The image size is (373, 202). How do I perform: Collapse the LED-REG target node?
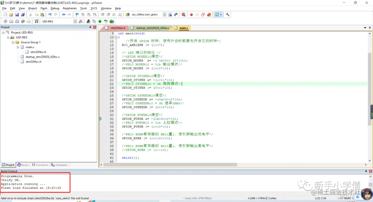tap(8, 37)
